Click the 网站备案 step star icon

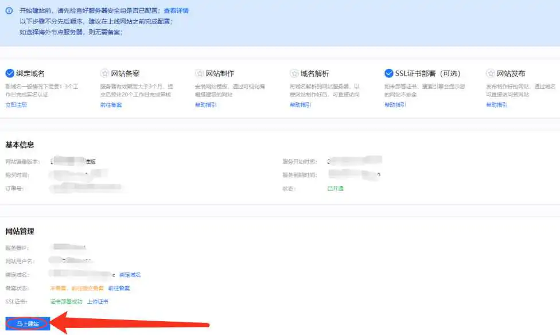104,73
